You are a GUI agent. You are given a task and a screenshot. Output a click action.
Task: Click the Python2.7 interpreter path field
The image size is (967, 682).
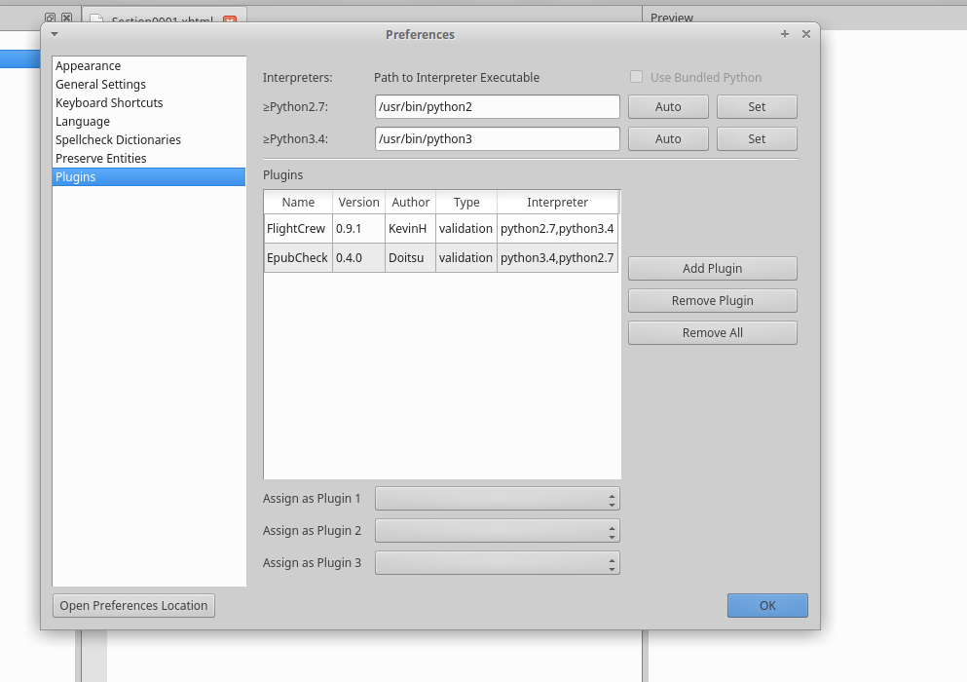click(x=497, y=107)
